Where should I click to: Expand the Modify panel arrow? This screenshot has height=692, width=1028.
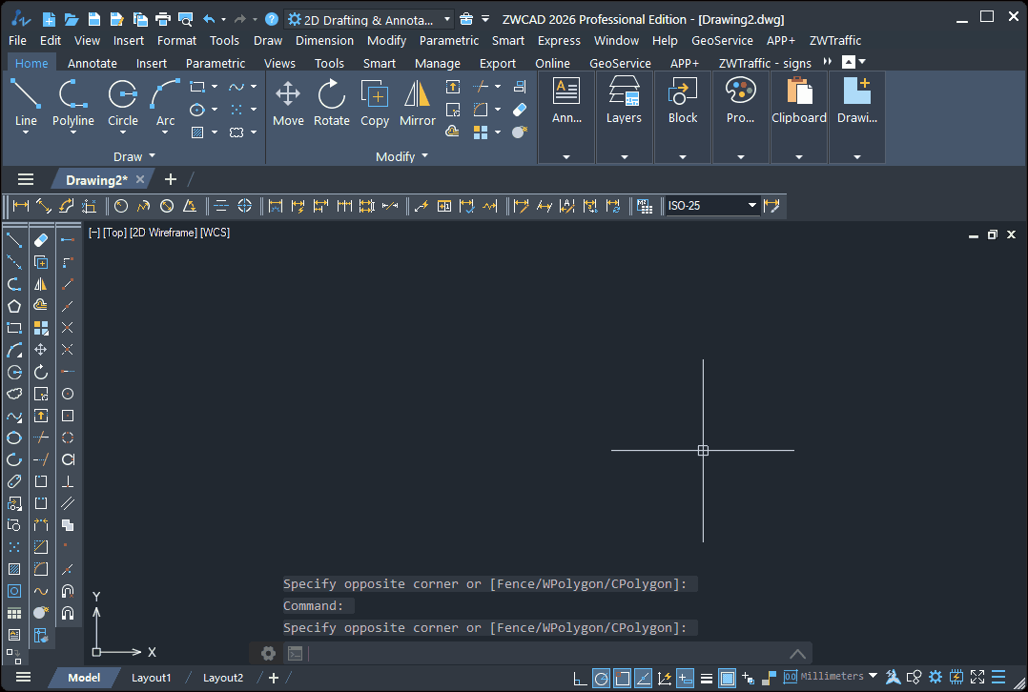425,156
